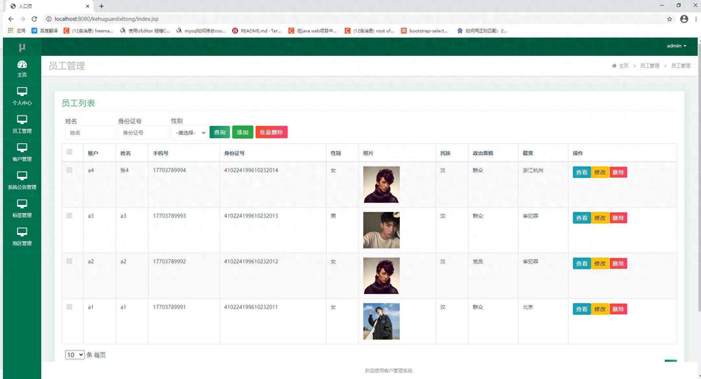Bookmark this page with star icon
Viewport: 701px width, 379px height.
669,19
